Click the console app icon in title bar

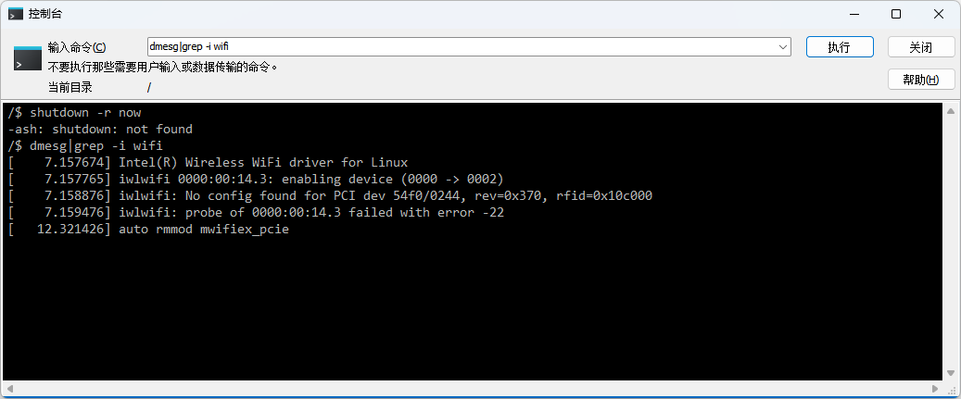click(16, 14)
